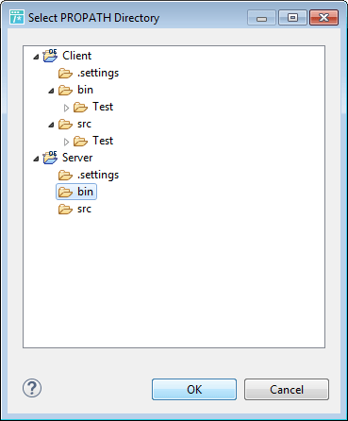Open the help question mark icon
The image size is (348, 421).
(32, 388)
